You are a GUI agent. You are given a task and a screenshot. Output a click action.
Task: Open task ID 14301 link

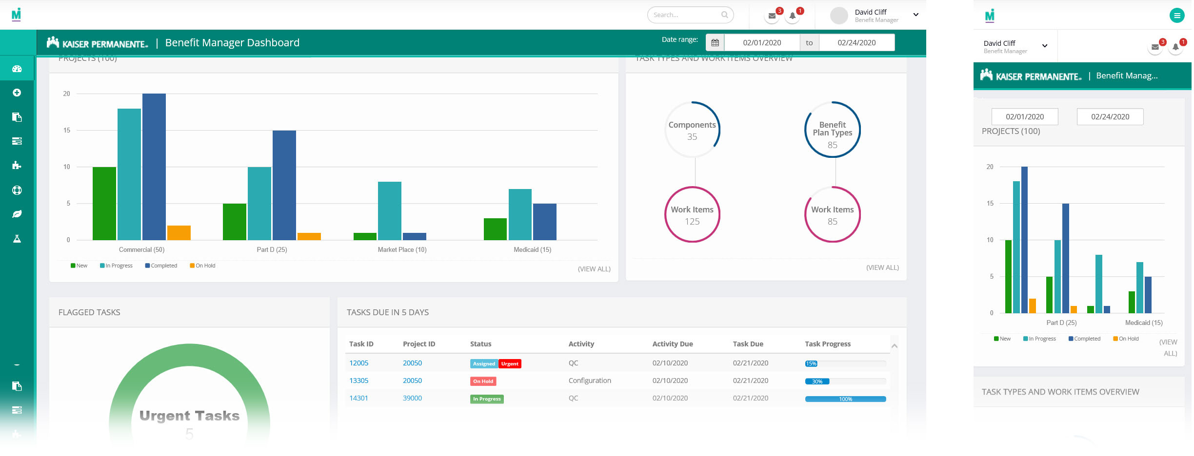358,398
